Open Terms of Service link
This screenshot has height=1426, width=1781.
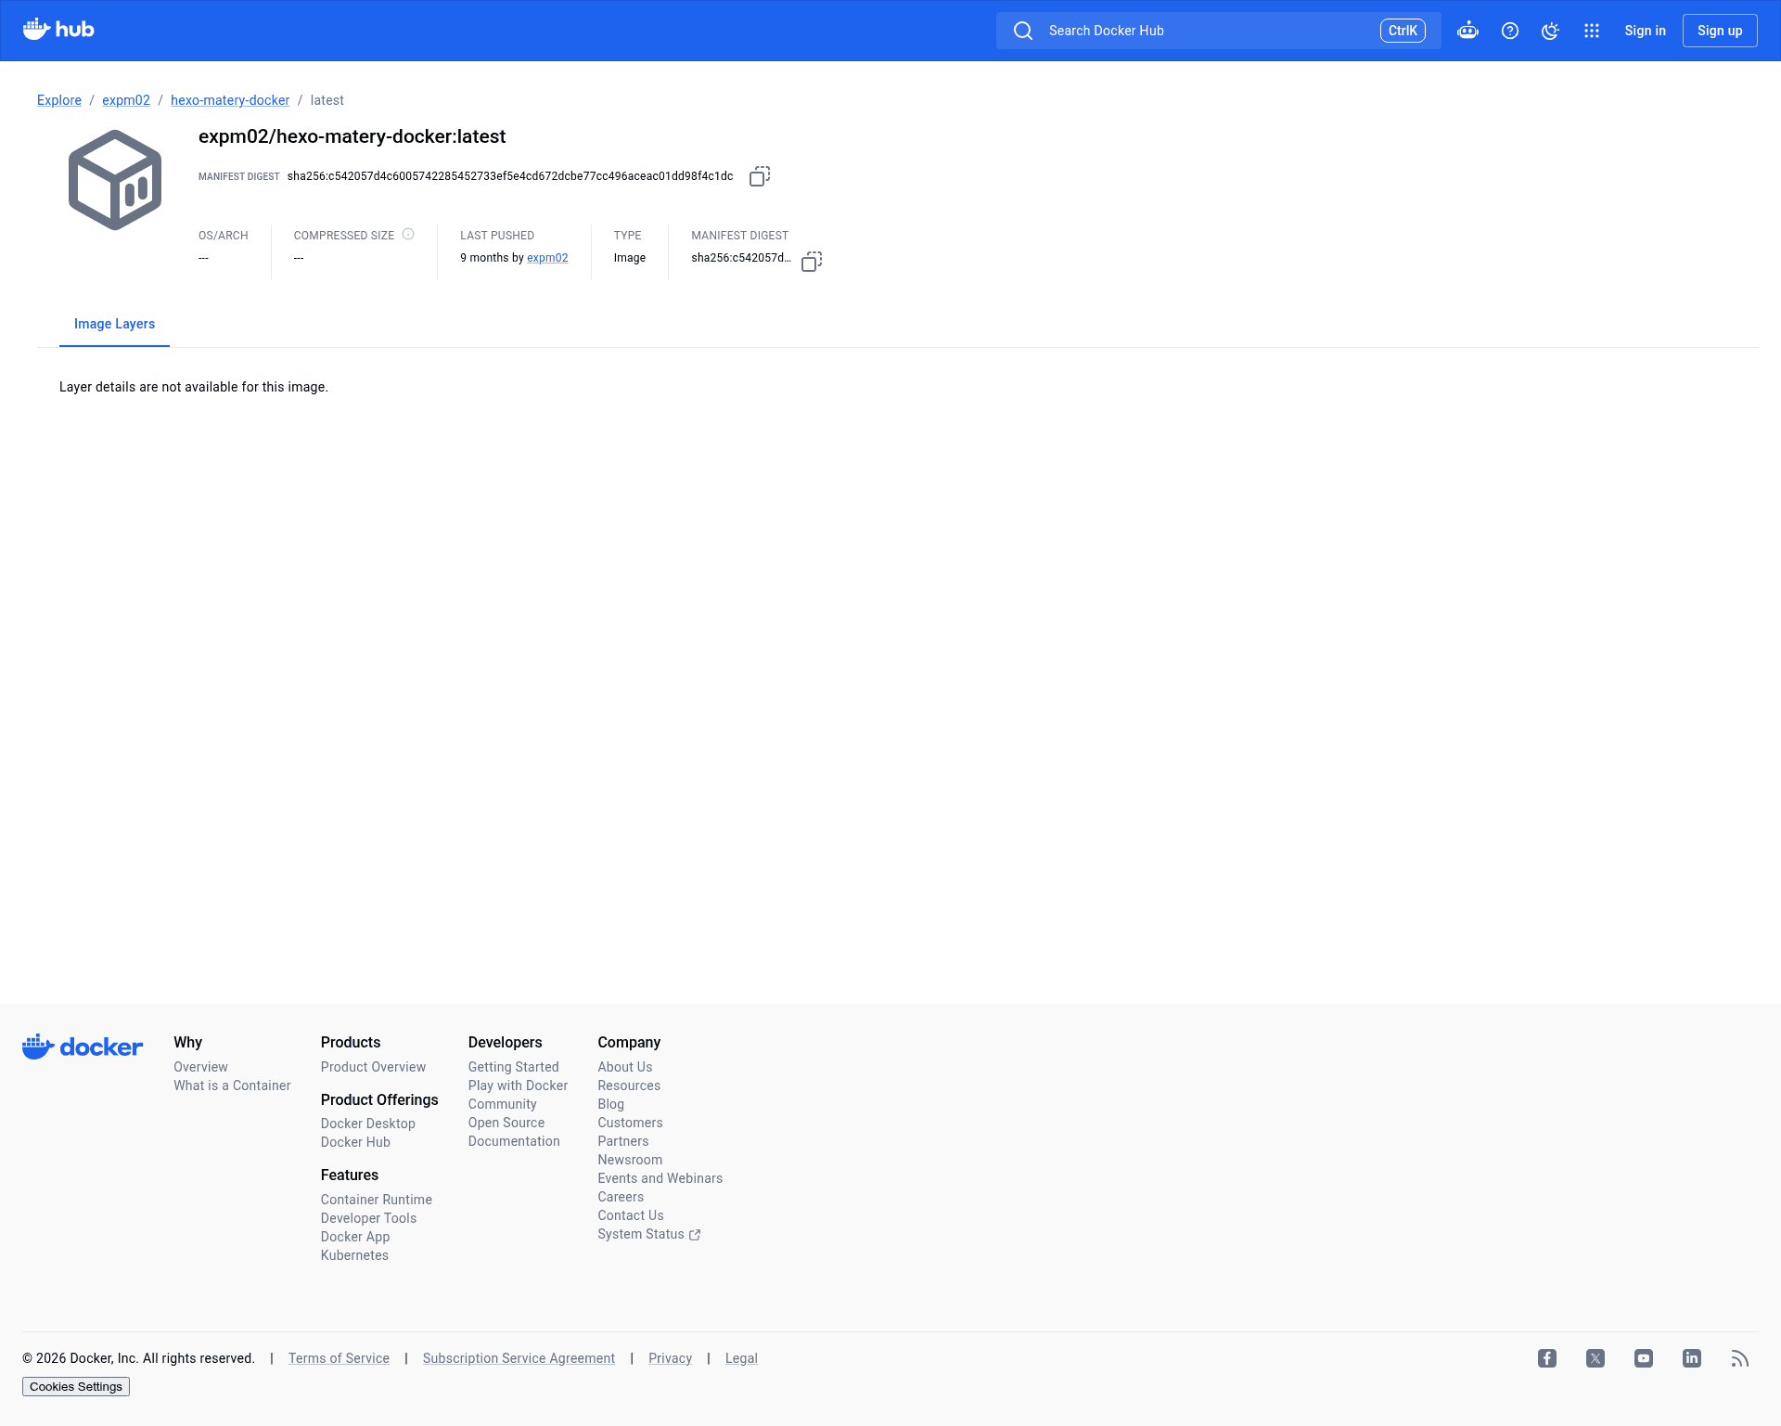339,1358
